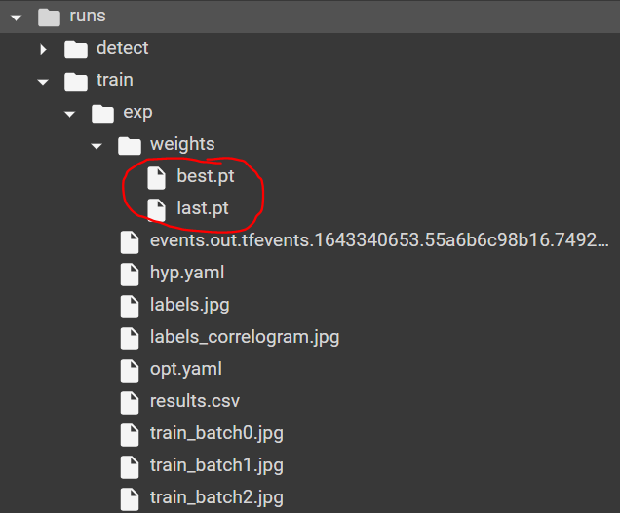Viewport: 620px width, 513px height.
Task: Collapse the runs folder arrow
Action: coord(16,17)
